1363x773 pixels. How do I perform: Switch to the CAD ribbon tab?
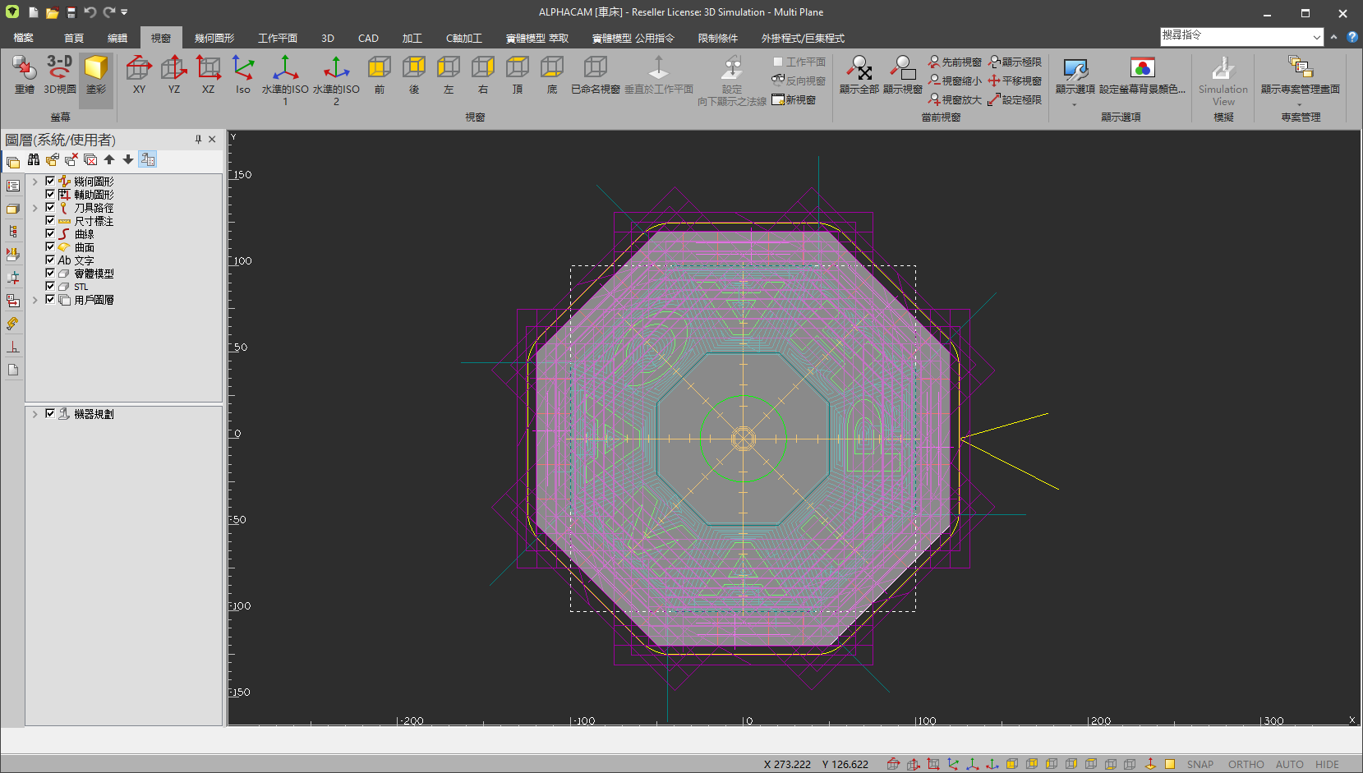tap(368, 38)
